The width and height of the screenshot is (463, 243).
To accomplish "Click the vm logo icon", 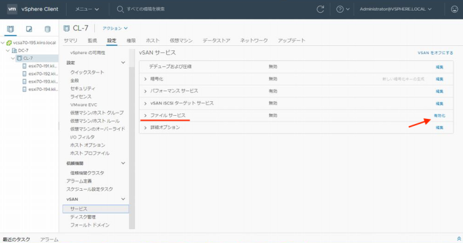I will (x=12, y=9).
